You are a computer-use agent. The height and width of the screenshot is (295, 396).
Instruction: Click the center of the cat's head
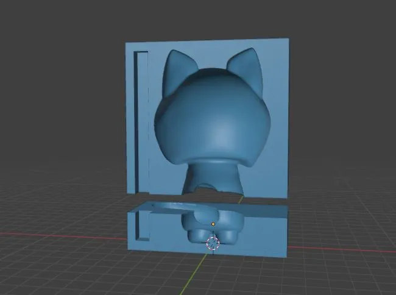pos(212,119)
